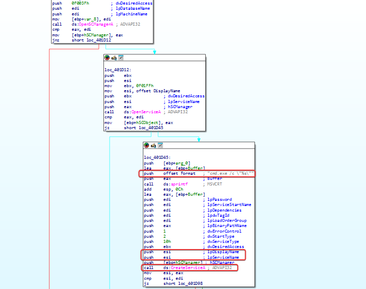366x289 pixels.
Task: Click the MSVCRT library comment
Action: 214,184
